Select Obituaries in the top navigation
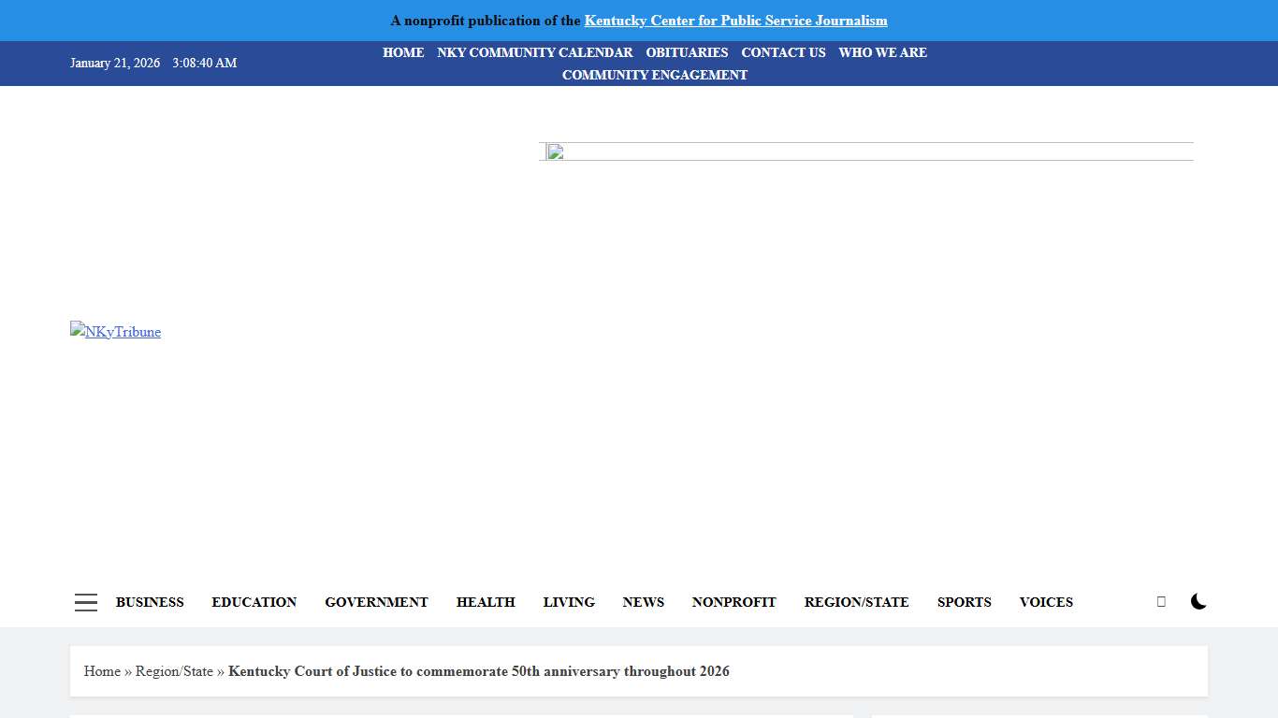 [687, 52]
